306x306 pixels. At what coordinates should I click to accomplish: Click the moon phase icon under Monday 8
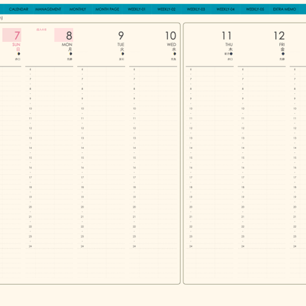tap(71, 54)
